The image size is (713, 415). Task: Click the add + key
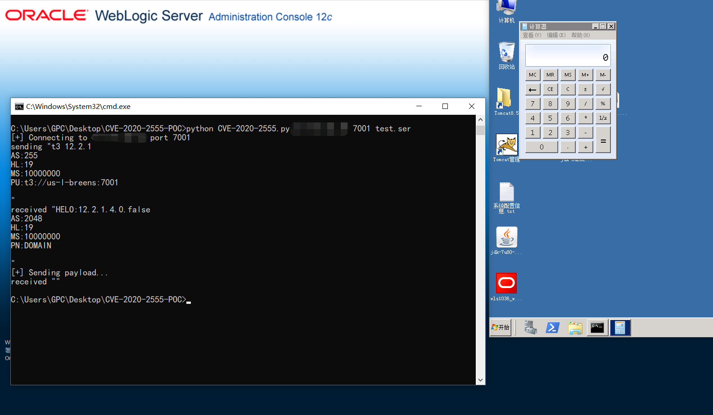(585, 147)
